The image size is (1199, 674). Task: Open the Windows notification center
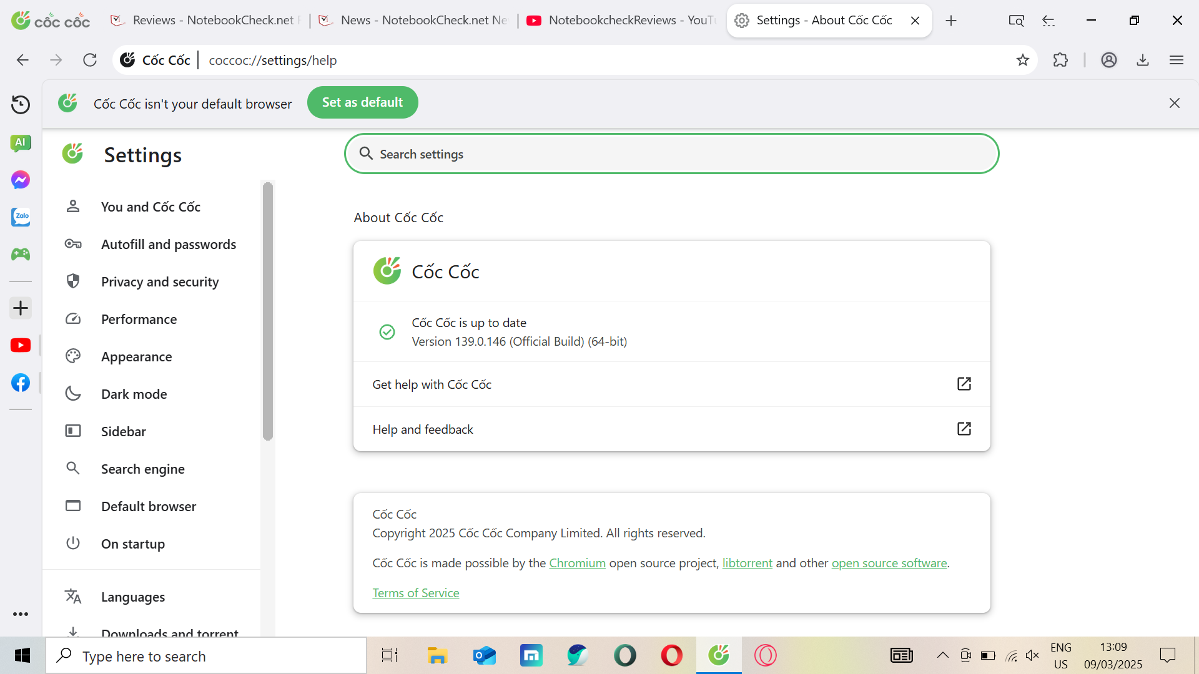[1168, 655]
